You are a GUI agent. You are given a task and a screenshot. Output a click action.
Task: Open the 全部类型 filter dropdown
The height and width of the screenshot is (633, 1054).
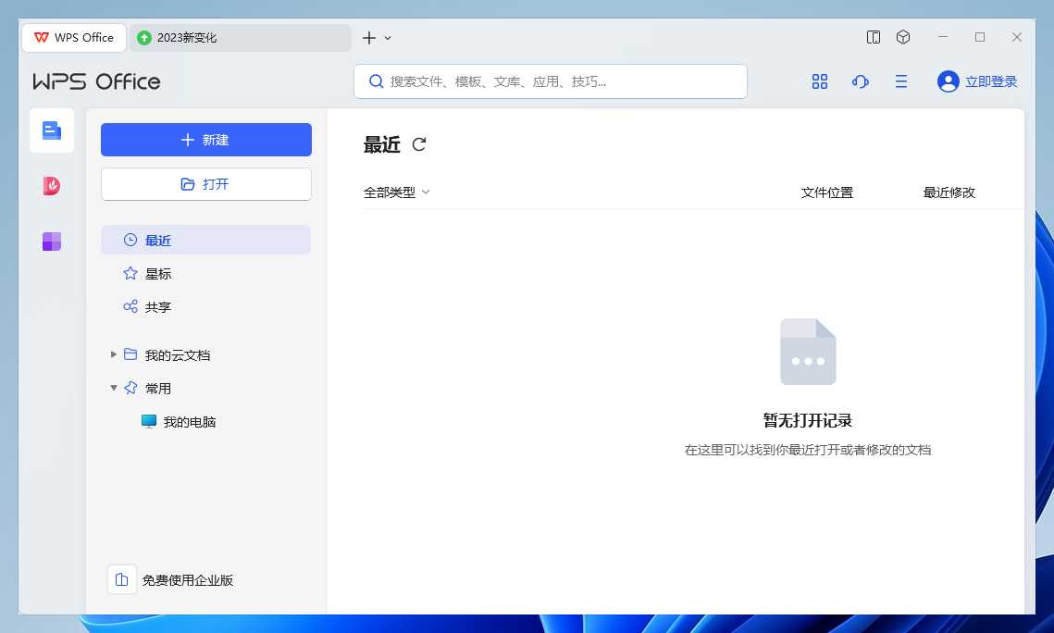click(397, 192)
